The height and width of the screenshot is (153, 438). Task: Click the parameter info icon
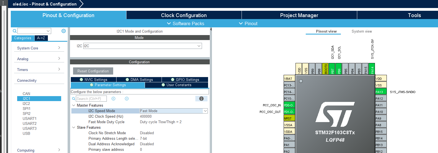(x=201, y=99)
